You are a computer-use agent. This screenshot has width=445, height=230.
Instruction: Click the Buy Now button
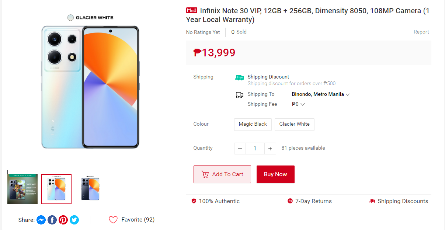275,174
